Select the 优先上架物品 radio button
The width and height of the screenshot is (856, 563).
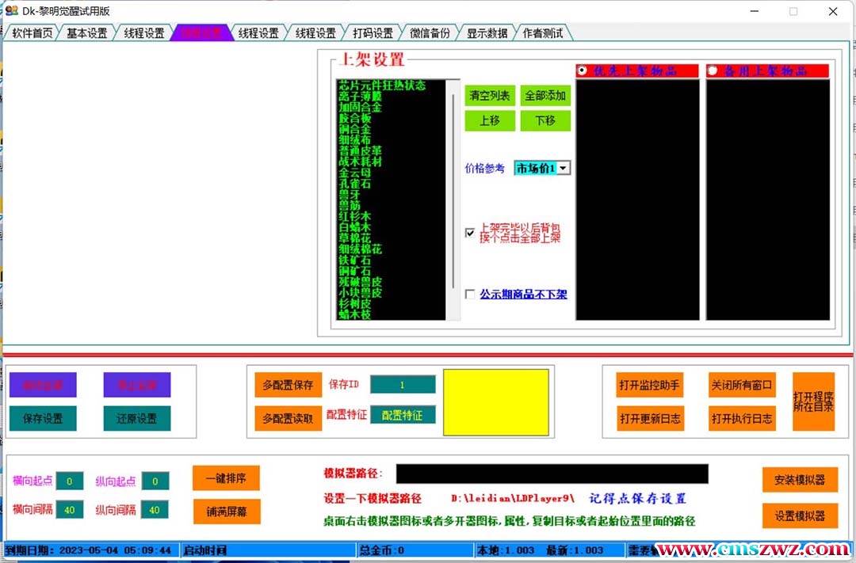pyautogui.click(x=583, y=70)
